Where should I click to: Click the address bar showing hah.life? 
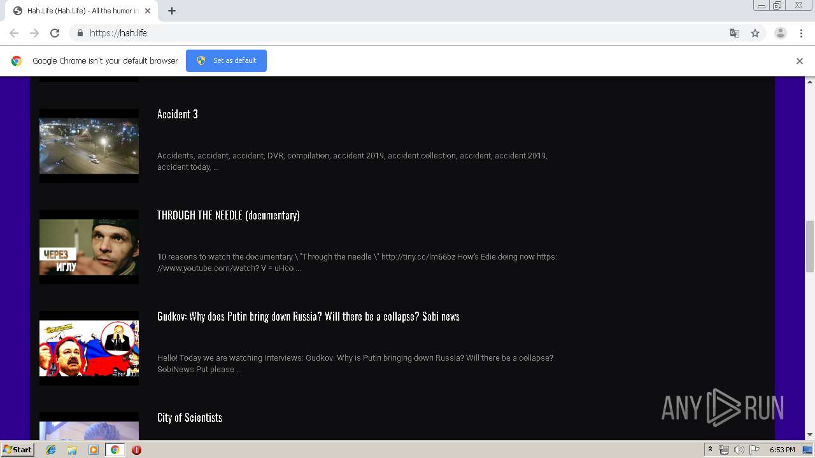click(x=407, y=33)
